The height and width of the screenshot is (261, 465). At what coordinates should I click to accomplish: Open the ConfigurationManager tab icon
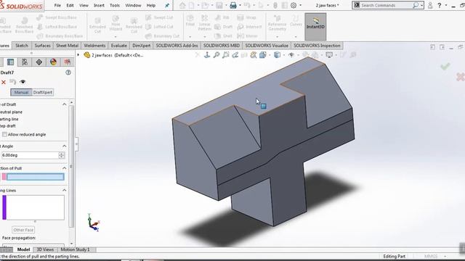click(x=25, y=62)
